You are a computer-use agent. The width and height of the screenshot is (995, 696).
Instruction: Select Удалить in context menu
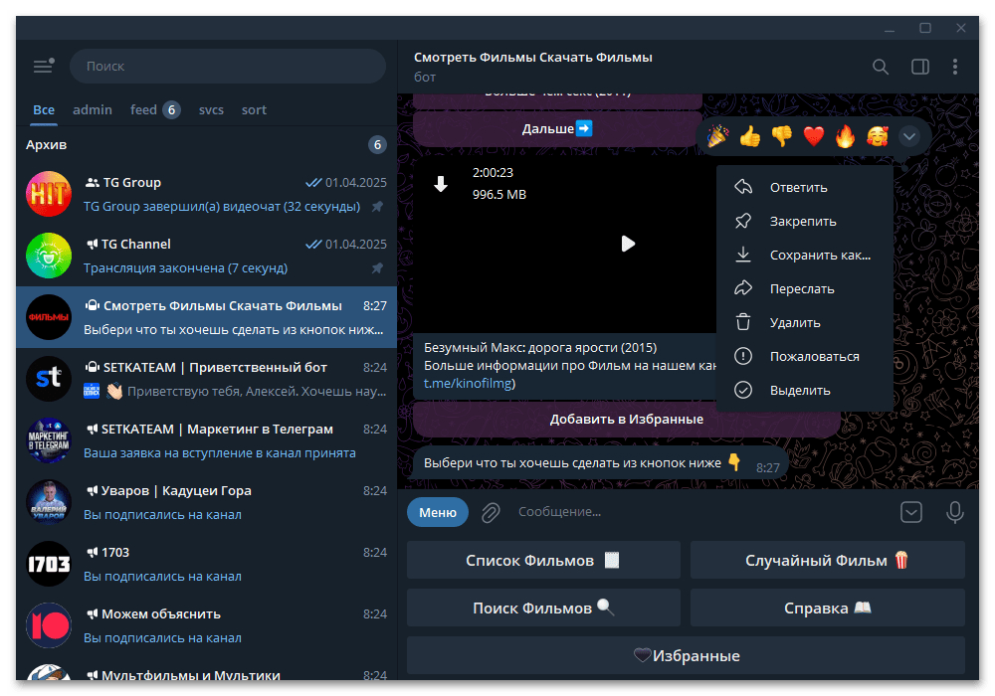(805, 322)
